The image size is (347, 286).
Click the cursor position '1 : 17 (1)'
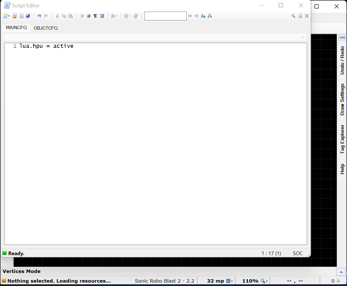271,253
